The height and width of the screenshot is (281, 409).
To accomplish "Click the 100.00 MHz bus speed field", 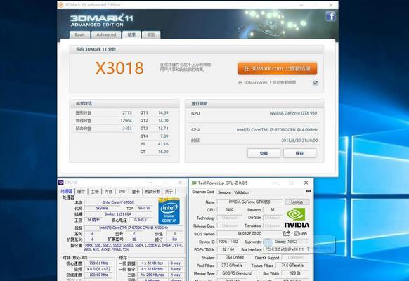I will (x=98, y=275).
